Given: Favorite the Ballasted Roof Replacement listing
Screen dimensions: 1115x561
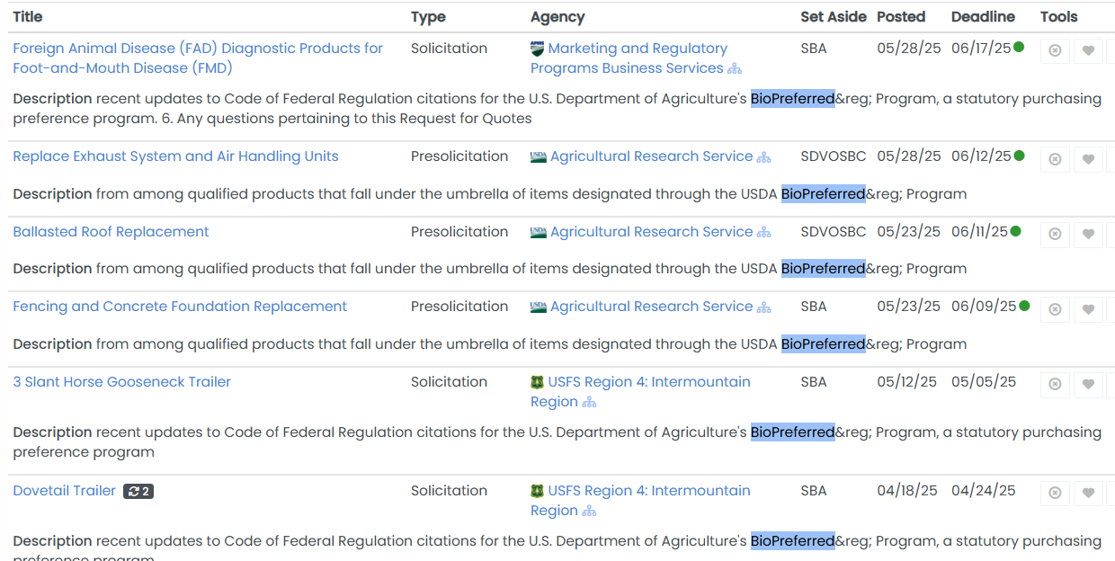Looking at the screenshot, I should (x=1088, y=234).
